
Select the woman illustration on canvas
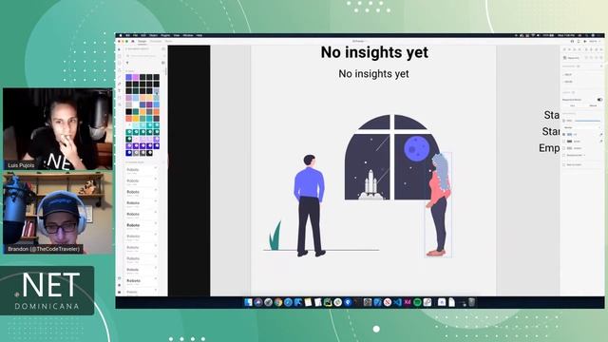(439, 204)
